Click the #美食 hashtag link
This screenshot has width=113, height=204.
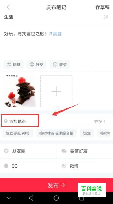pos(55,34)
